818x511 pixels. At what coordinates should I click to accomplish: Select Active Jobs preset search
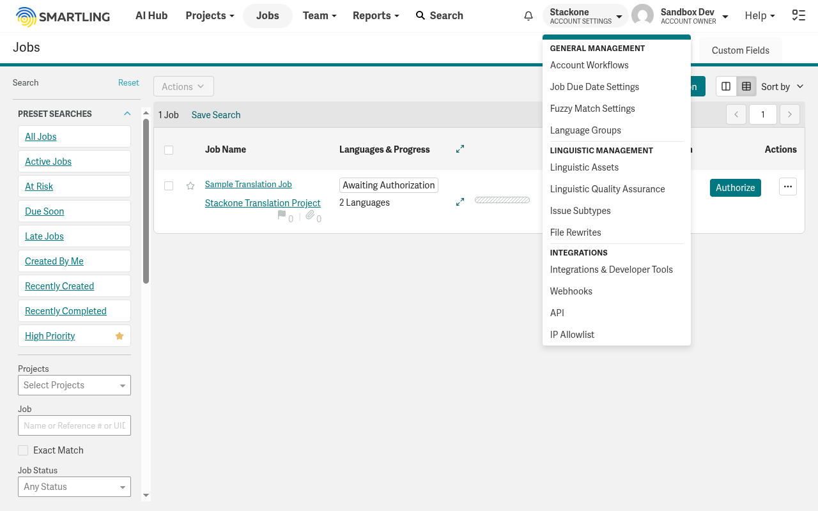tap(74, 162)
